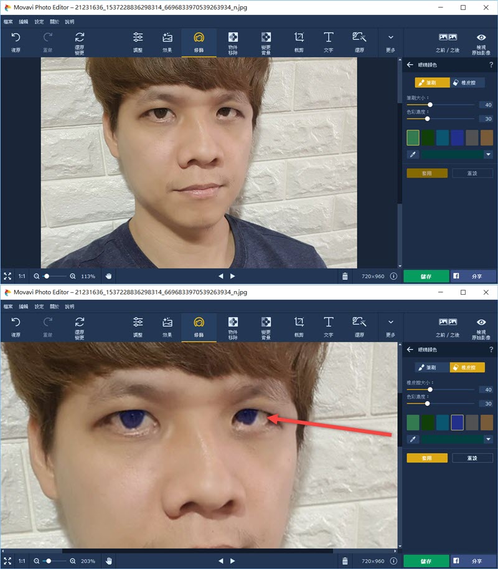Select Eraser (橡皮擦) mode in bottom window
Screen dimensions: 498x569
pos(467,368)
